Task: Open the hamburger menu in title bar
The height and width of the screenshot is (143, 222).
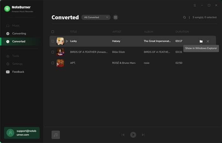Action: (195, 5)
